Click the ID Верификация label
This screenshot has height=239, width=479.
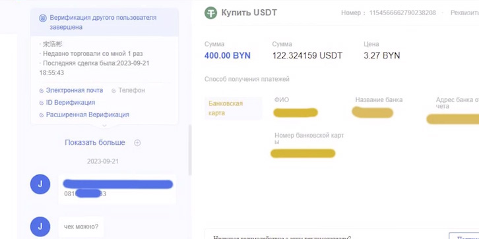click(70, 103)
